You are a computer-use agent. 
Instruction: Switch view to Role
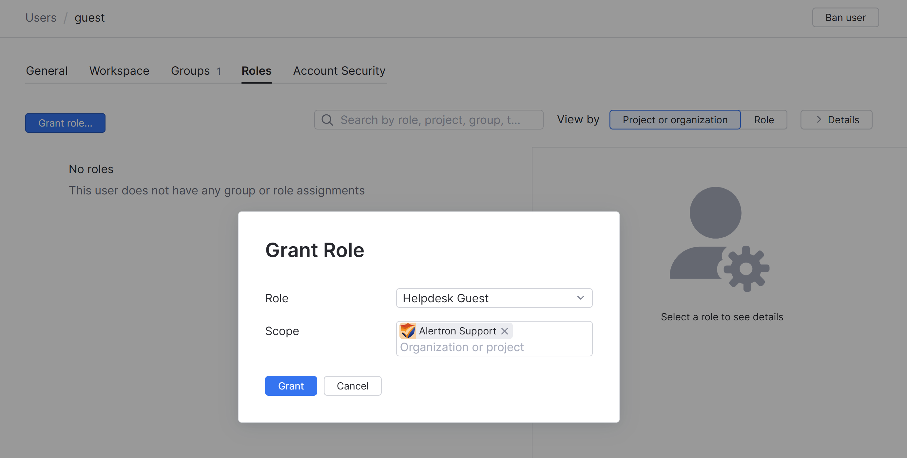click(764, 120)
